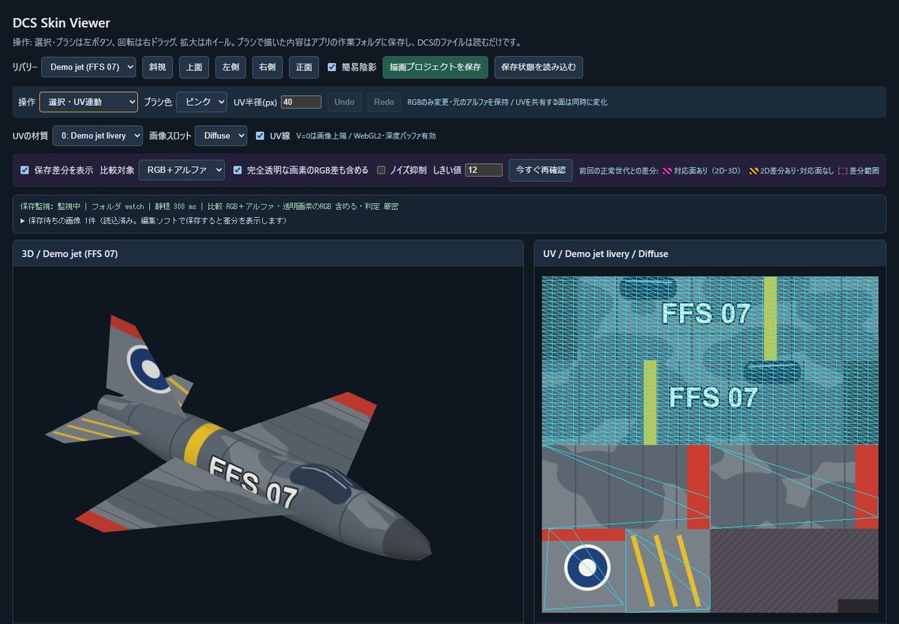899x624 pixels.
Task: Click the 描画プロジェクトを保存 button
Action: pos(435,67)
